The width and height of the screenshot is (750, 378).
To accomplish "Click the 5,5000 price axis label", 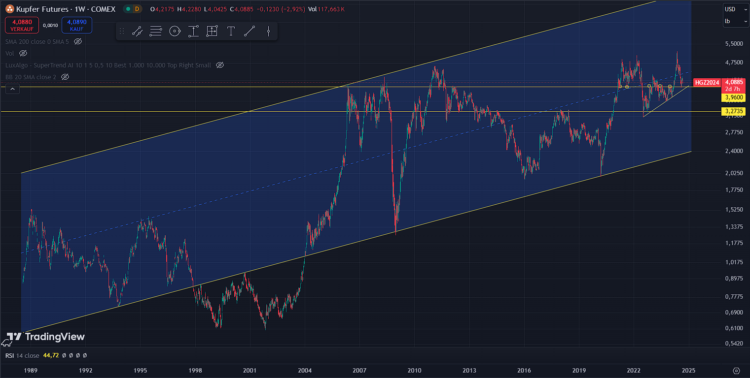I will pos(734,44).
